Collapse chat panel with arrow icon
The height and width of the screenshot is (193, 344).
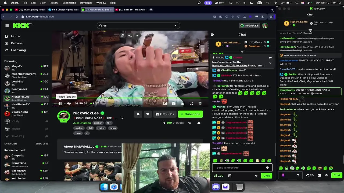point(212,35)
